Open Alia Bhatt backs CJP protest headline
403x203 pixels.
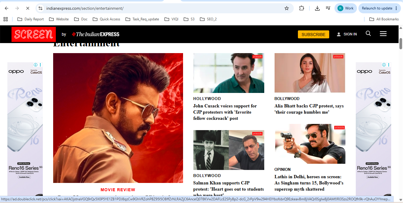(x=309, y=109)
